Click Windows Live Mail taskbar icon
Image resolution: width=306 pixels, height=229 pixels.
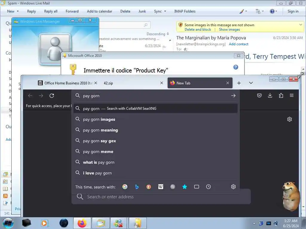100,223
